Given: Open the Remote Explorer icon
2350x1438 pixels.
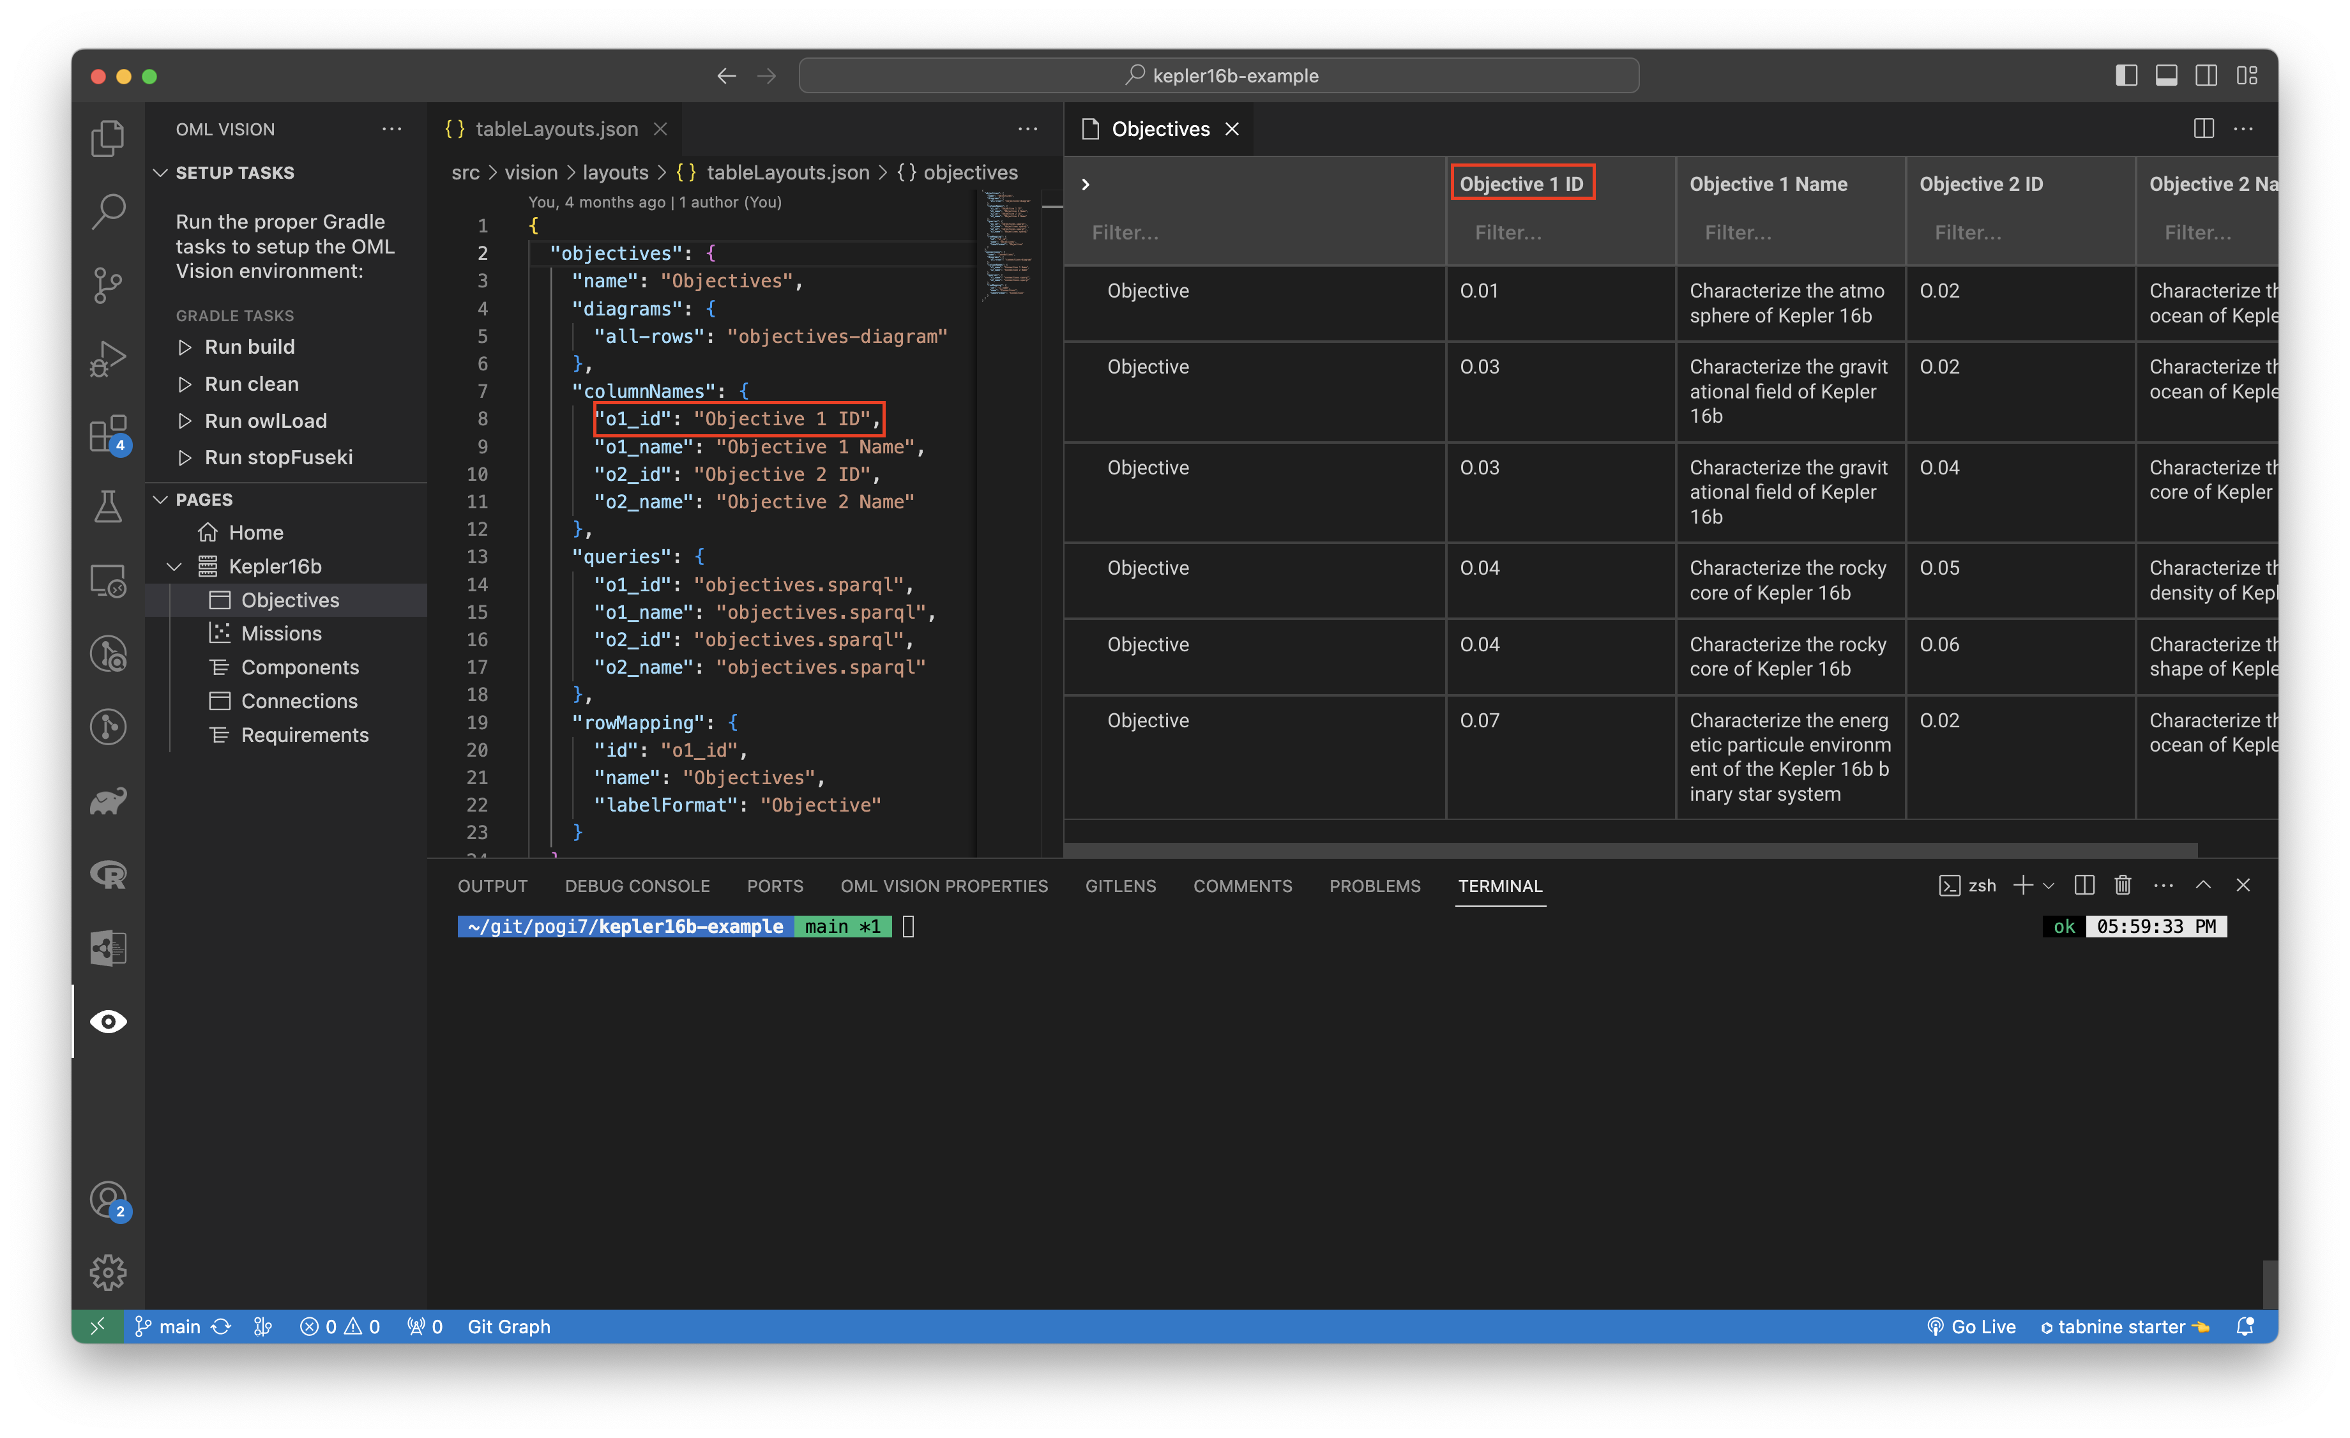Looking at the screenshot, I should point(108,580).
